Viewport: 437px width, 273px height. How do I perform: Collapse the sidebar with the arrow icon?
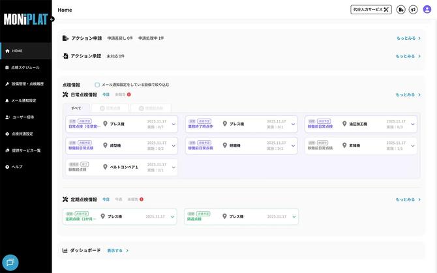click(52, 19)
